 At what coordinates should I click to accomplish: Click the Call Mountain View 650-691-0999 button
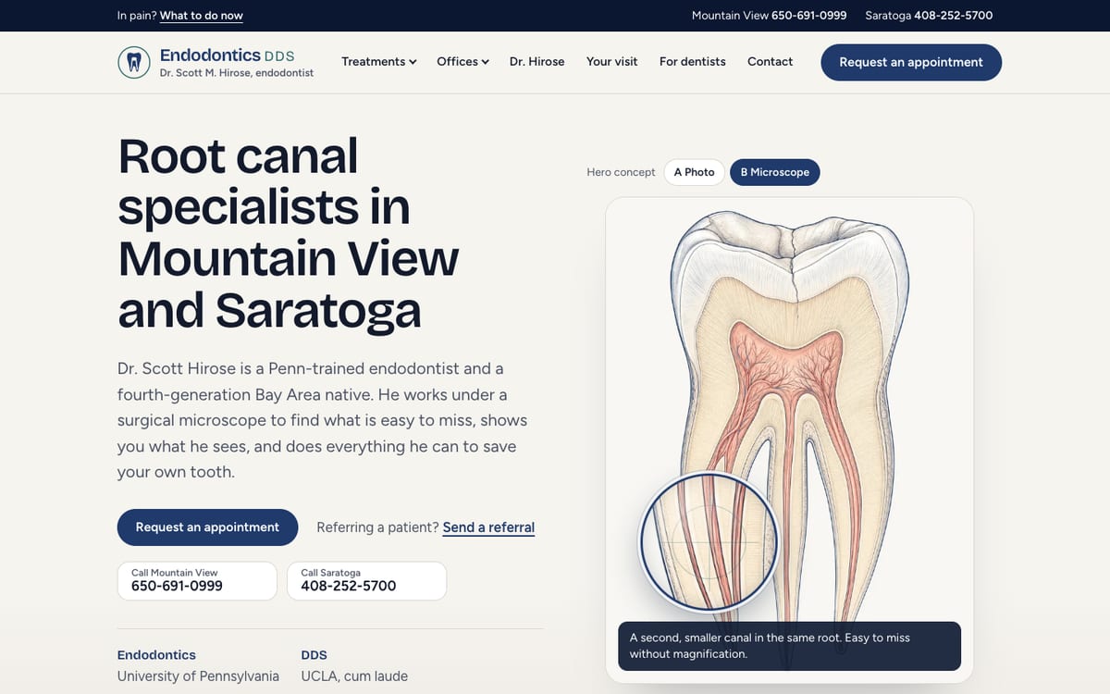pos(197,580)
